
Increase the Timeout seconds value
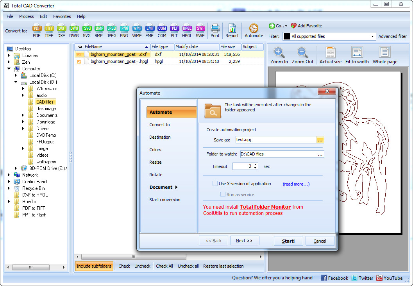pos(256,165)
